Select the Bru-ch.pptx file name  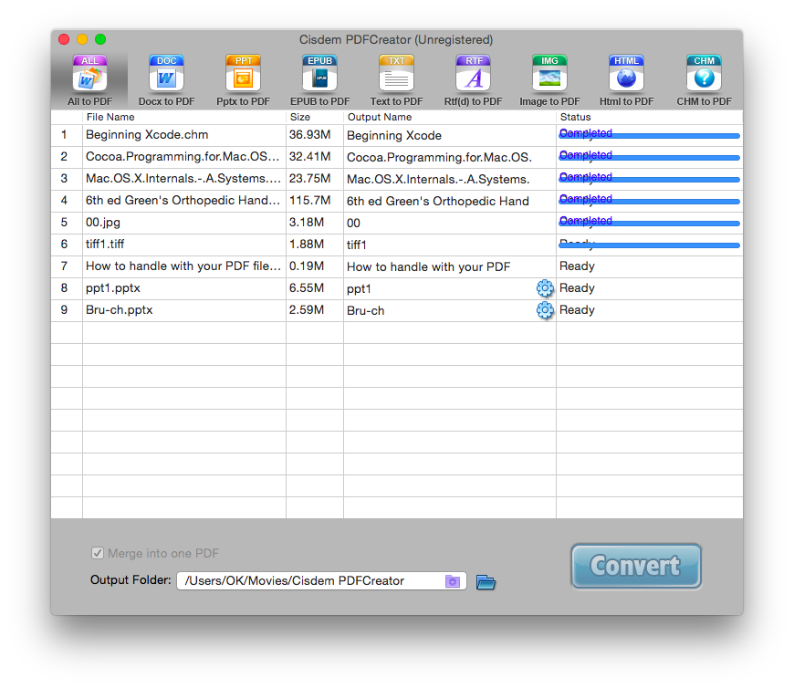tap(119, 310)
